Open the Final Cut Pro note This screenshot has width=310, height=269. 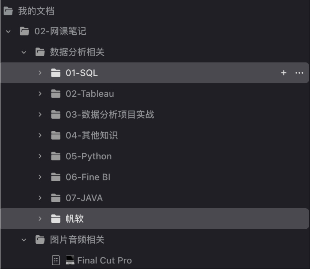click(104, 260)
